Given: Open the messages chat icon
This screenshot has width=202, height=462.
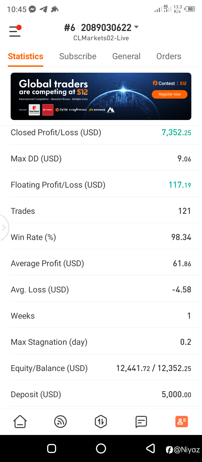Looking at the screenshot, I should click(141, 422).
